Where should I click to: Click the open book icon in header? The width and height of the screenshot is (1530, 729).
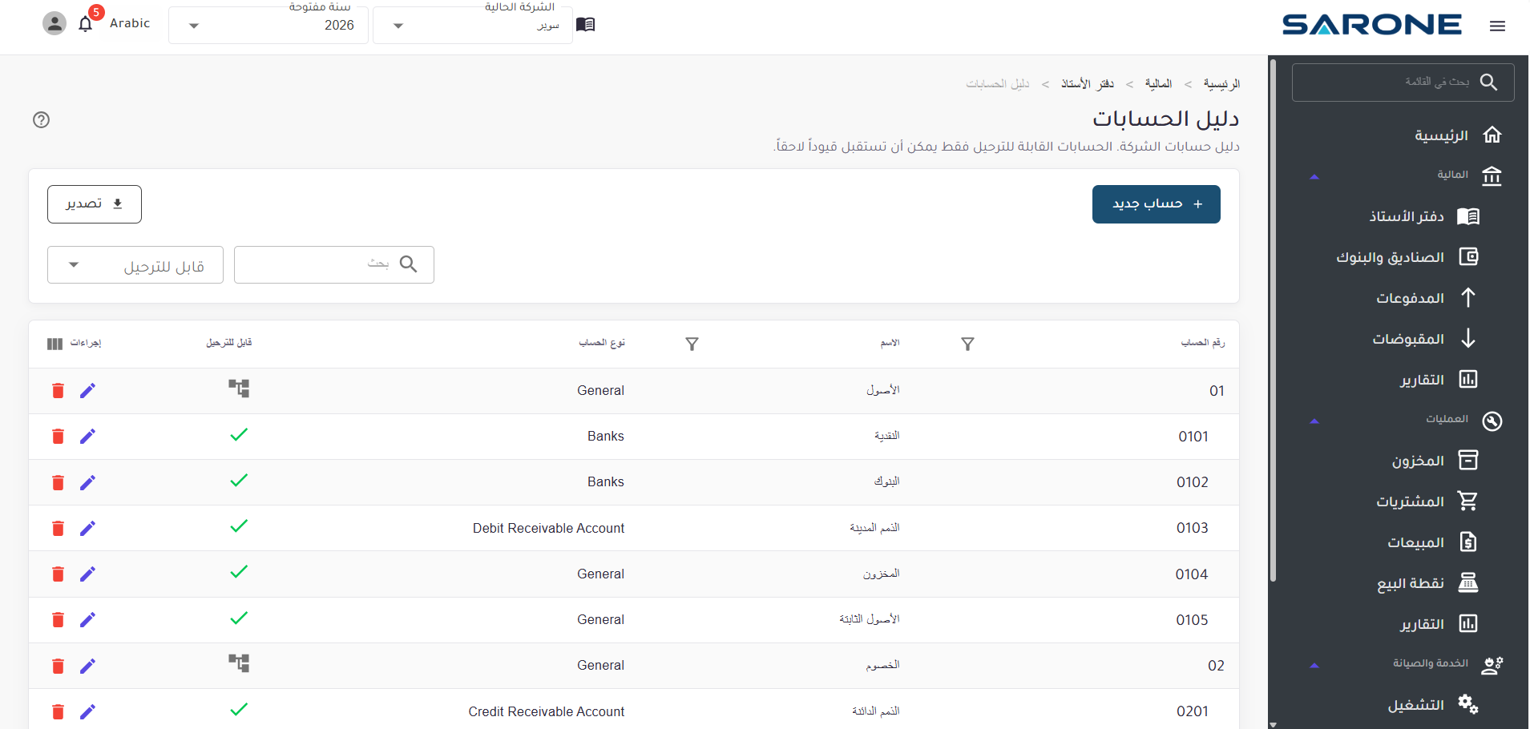586,24
